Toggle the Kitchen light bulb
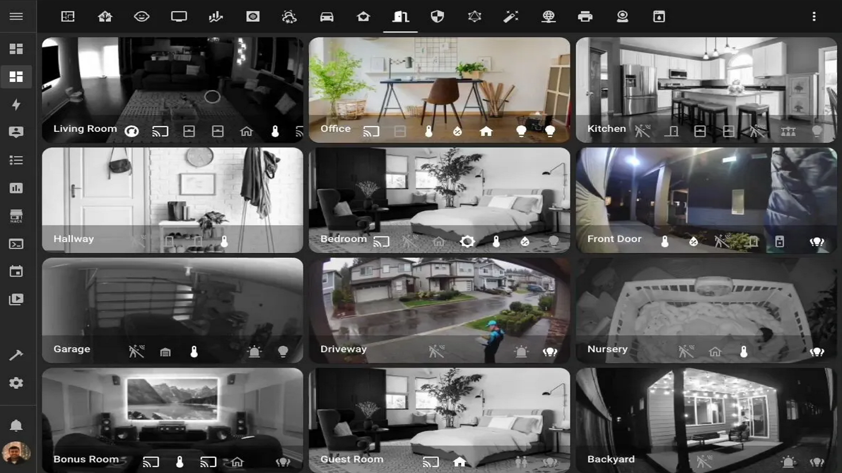The image size is (842, 473). click(817, 131)
